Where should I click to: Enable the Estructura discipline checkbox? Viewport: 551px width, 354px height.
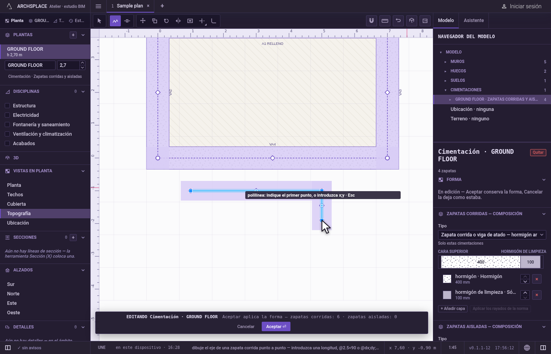(x=7, y=106)
